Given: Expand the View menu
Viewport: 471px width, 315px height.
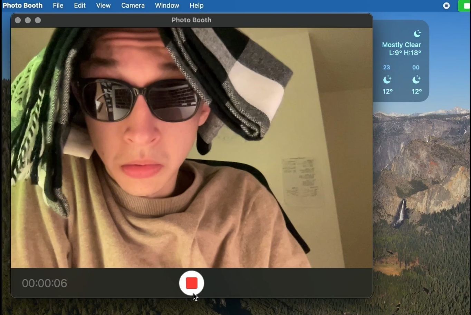Looking at the screenshot, I should click(103, 6).
